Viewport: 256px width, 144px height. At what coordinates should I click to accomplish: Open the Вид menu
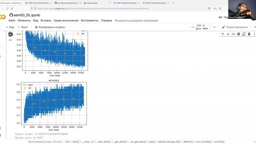[x=36, y=20]
